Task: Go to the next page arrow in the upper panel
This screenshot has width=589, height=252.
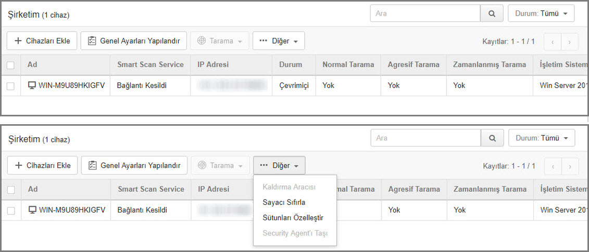Action: click(x=570, y=42)
